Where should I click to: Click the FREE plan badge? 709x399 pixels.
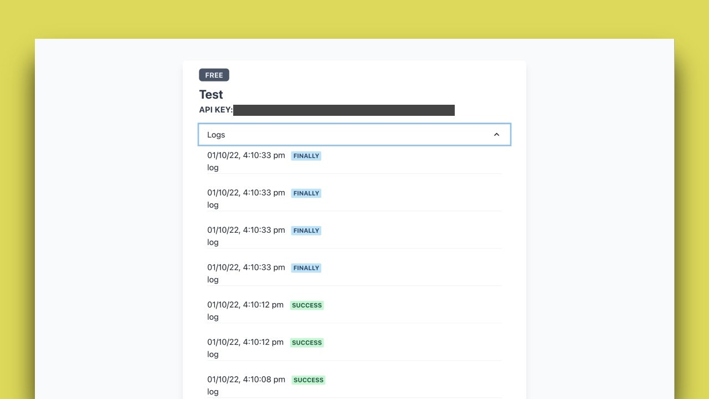pyautogui.click(x=214, y=75)
